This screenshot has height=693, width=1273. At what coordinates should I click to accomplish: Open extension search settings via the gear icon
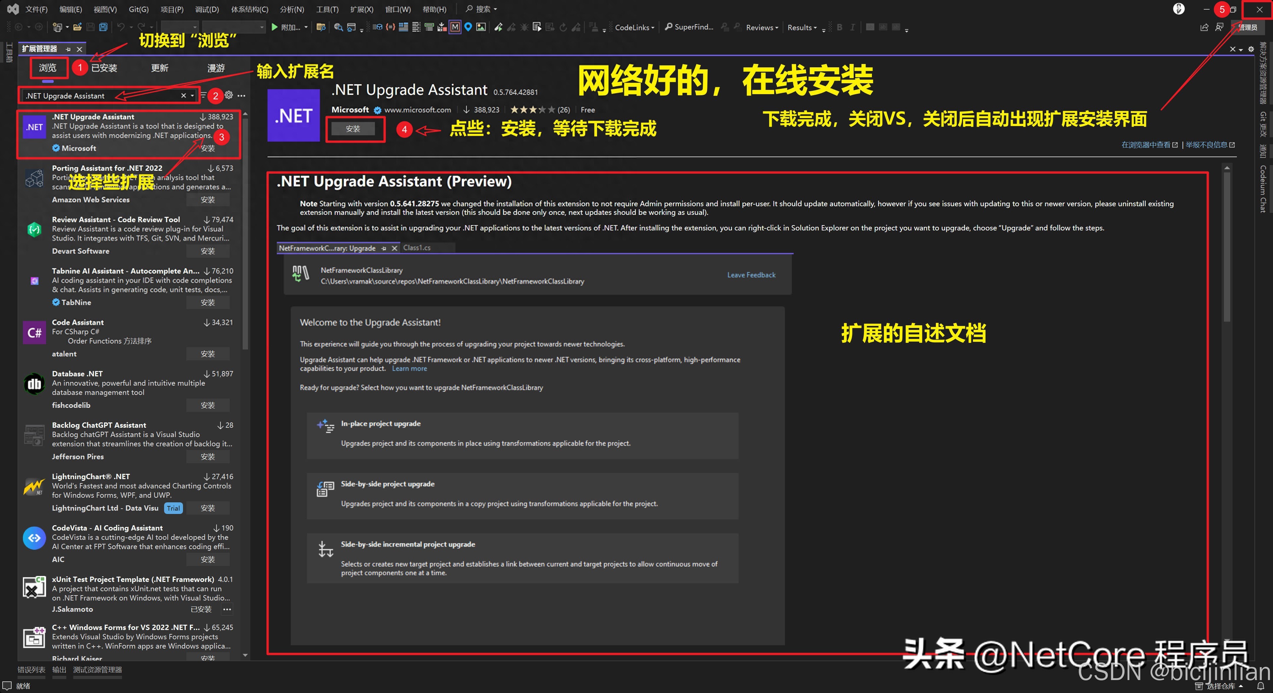click(228, 95)
